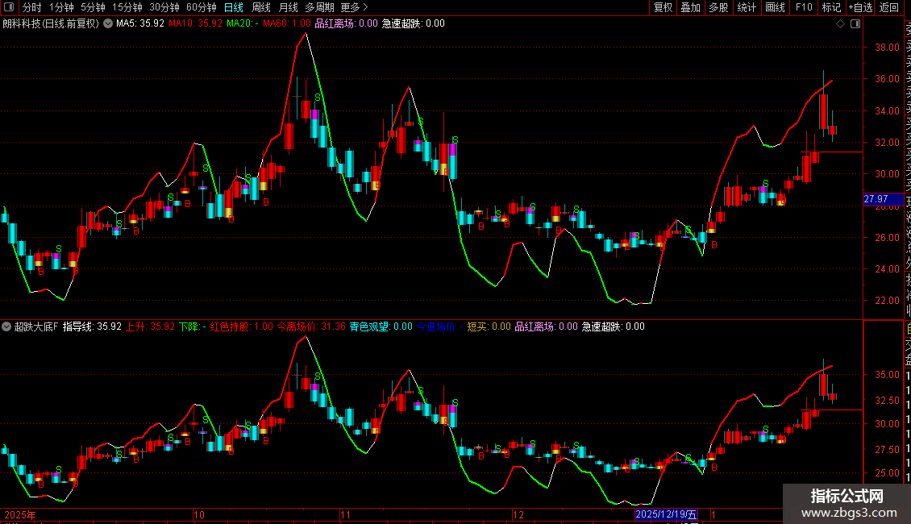Click 急速超跌: 0.00 in main chart header
911x524 pixels.
click(413, 24)
